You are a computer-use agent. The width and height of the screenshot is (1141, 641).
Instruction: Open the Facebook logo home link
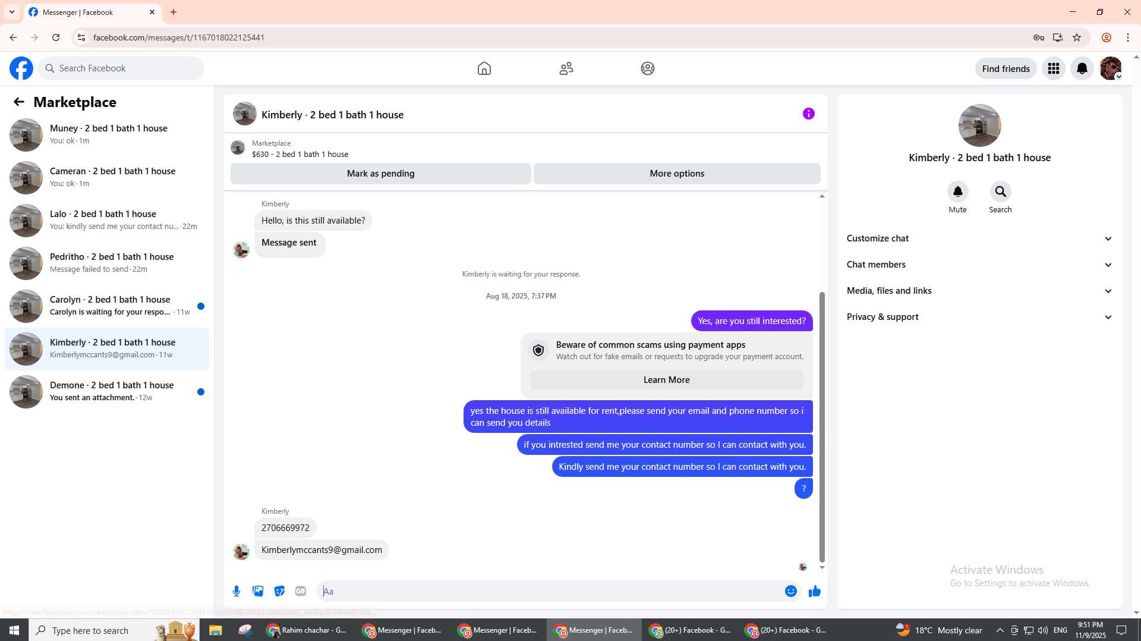point(21,68)
